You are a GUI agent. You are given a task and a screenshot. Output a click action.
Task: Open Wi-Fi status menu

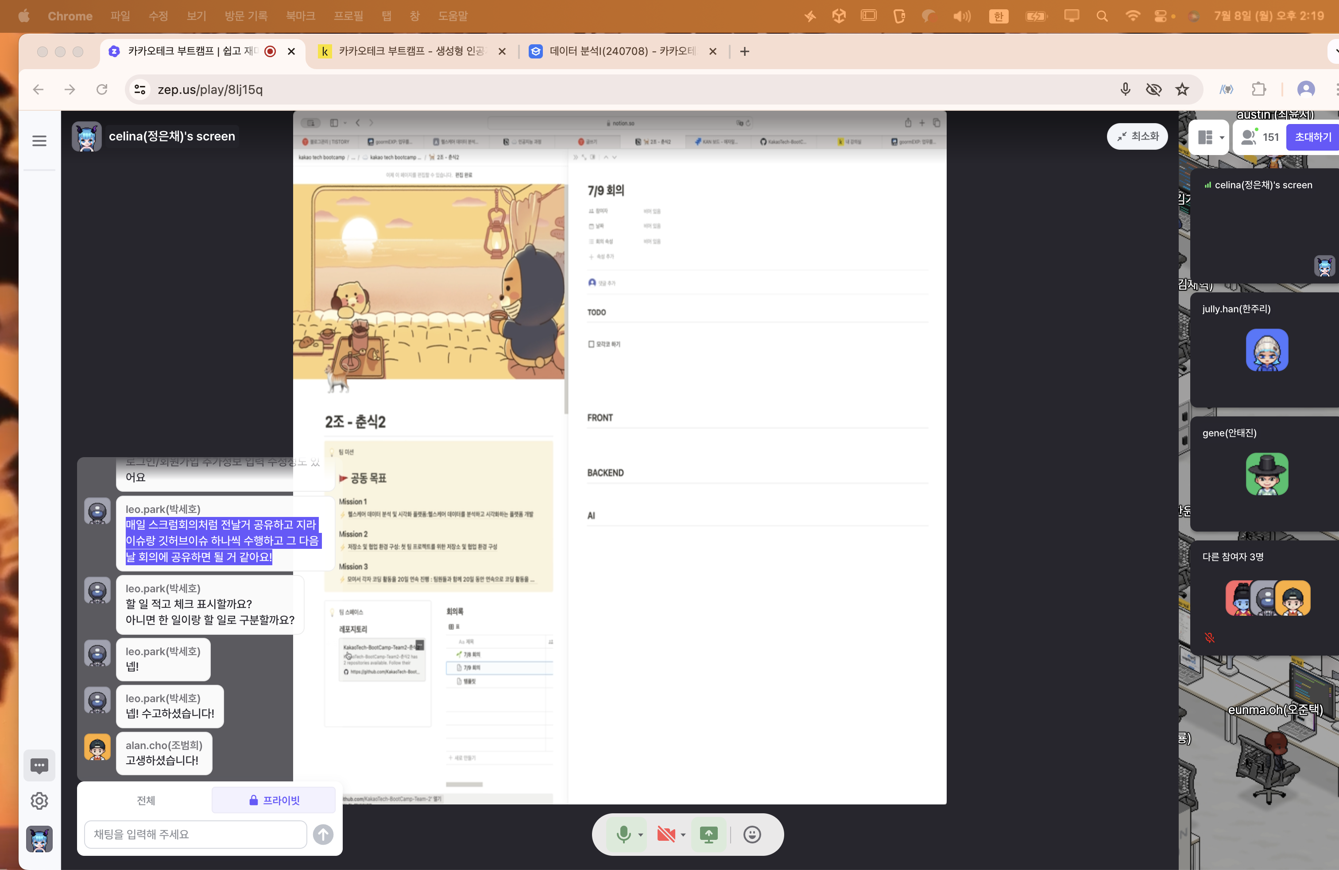point(1133,16)
